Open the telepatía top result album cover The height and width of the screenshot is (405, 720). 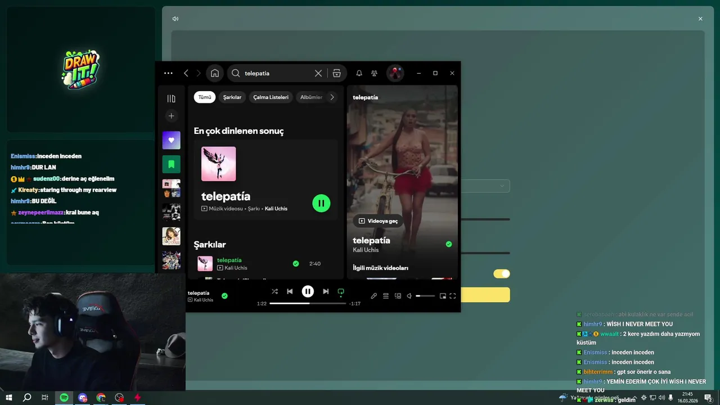point(219,164)
